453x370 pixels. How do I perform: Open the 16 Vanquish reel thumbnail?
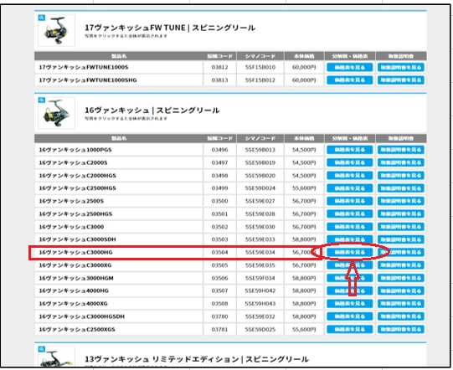point(56,113)
